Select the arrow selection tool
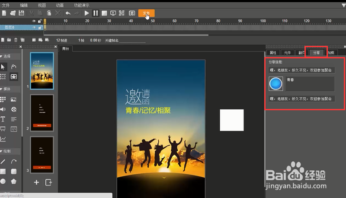Image resolution: width=346 pixels, height=198 pixels. tap(3, 67)
